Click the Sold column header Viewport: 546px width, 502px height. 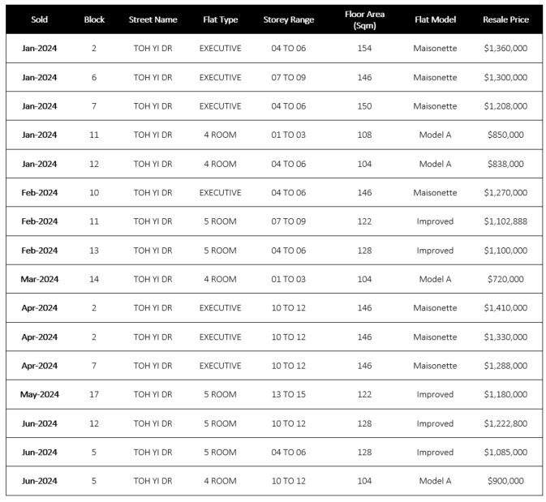click(x=39, y=19)
